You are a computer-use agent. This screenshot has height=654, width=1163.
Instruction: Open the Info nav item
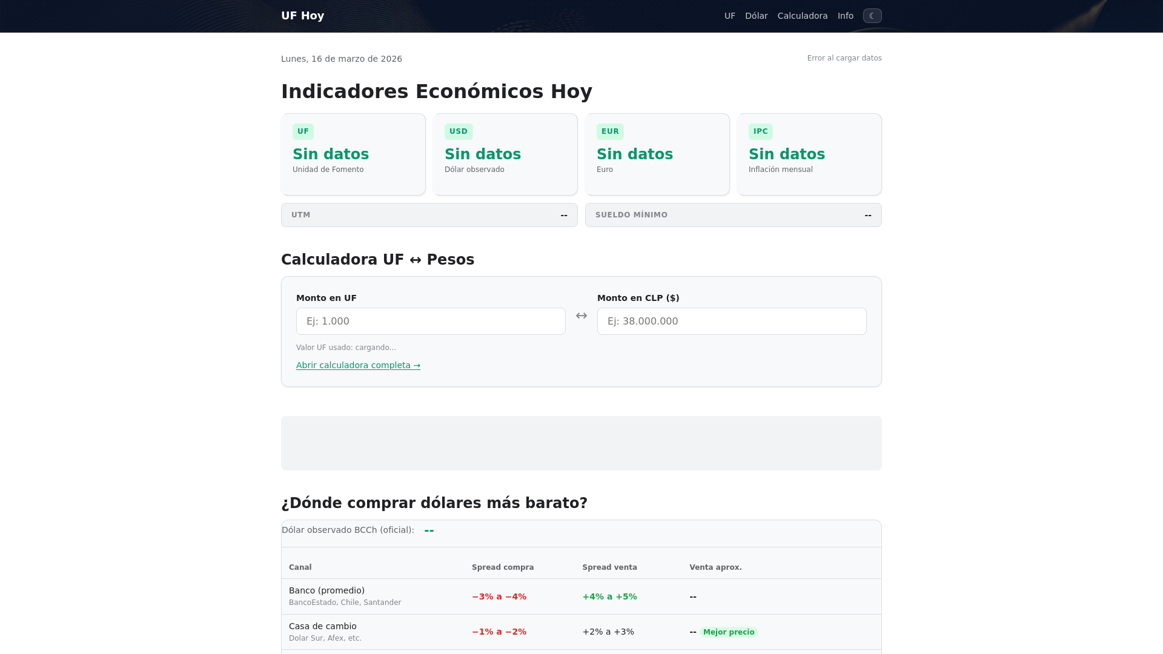click(x=846, y=16)
